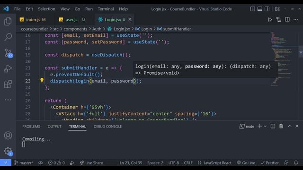The width and height of the screenshot is (303, 170).
Task: Click the VS Code logo icon
Action: pyautogui.click(x=6, y=9)
